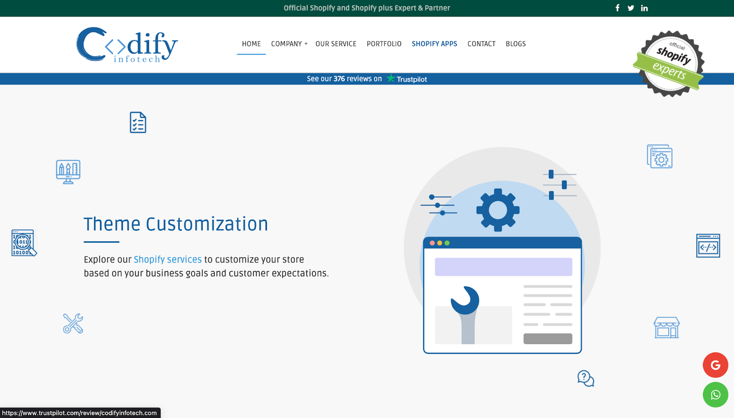Click the green Trustpilot star icon
This screenshot has width=734, height=418.
click(390, 78)
